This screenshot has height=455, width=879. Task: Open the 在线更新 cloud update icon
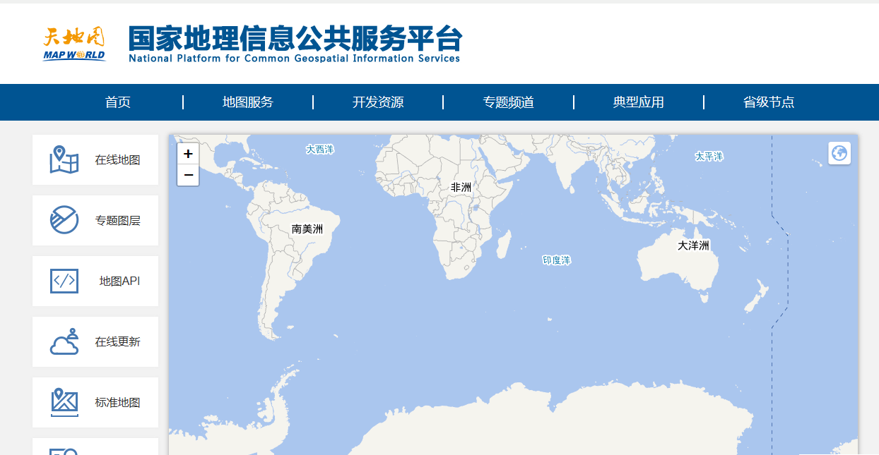coord(63,341)
